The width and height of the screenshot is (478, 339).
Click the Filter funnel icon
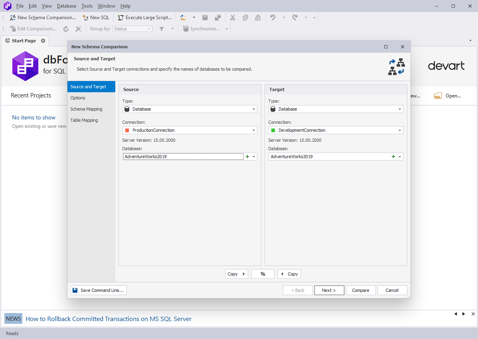162,29
